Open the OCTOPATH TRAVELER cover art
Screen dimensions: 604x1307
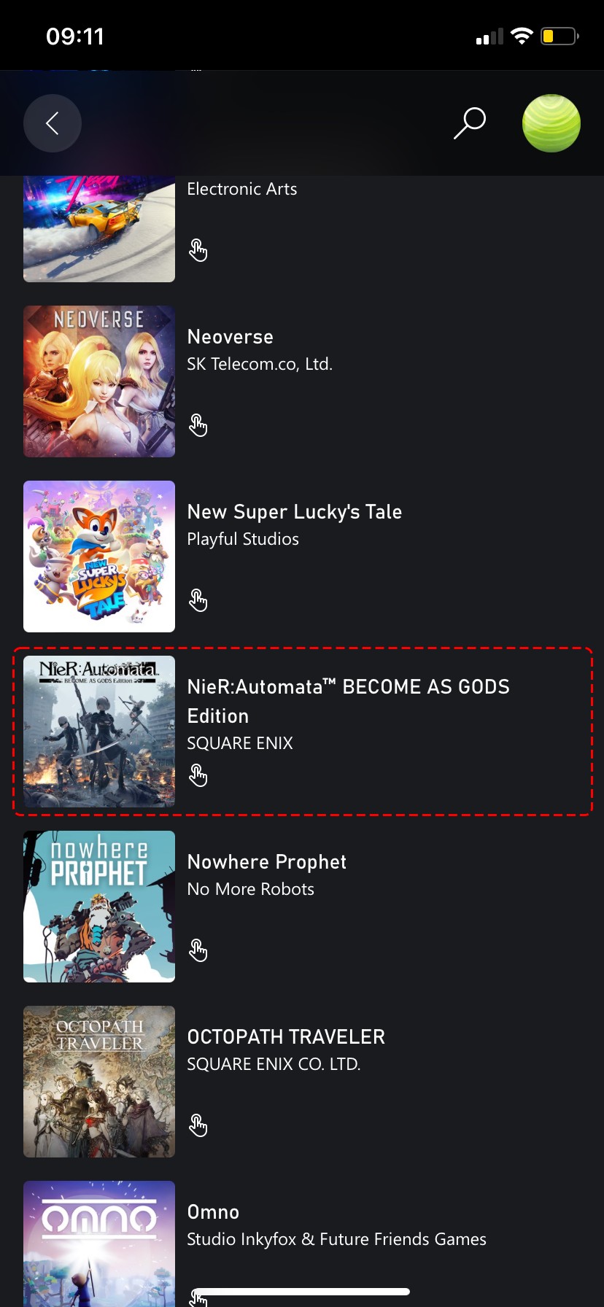(x=99, y=1082)
